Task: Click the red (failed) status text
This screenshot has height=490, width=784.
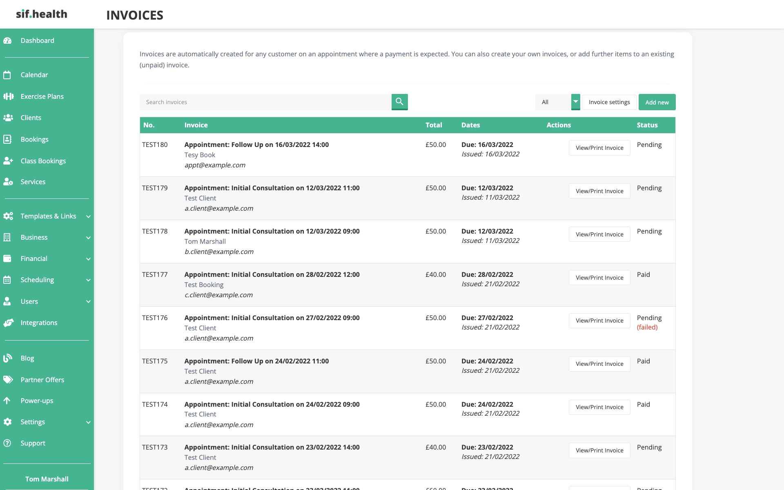Action: (x=647, y=327)
